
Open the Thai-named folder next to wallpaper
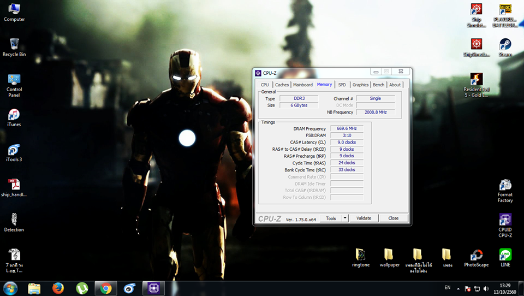click(x=419, y=261)
